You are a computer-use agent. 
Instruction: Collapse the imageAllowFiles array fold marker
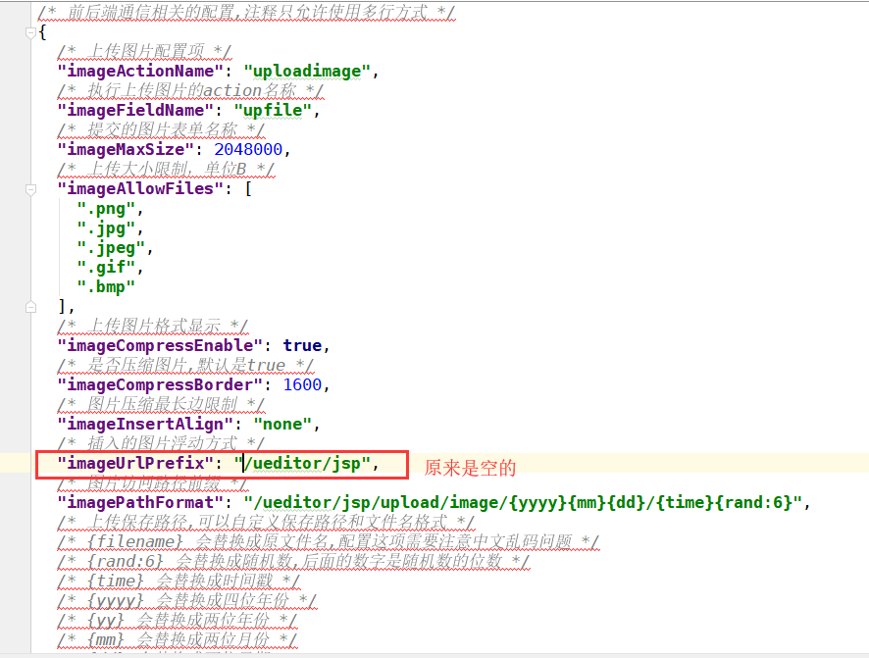[x=31, y=189]
